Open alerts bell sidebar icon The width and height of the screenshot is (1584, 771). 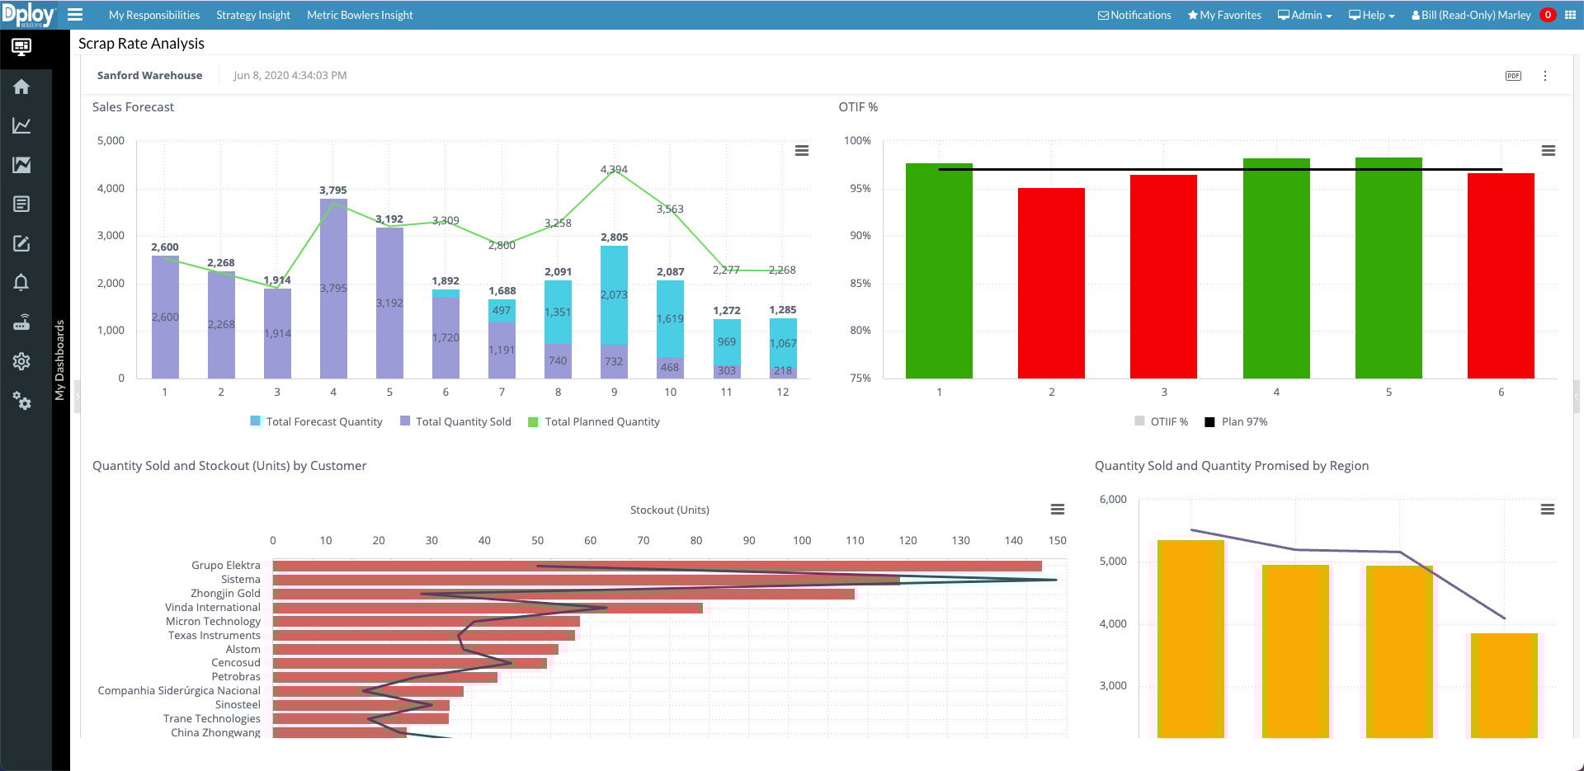(21, 282)
